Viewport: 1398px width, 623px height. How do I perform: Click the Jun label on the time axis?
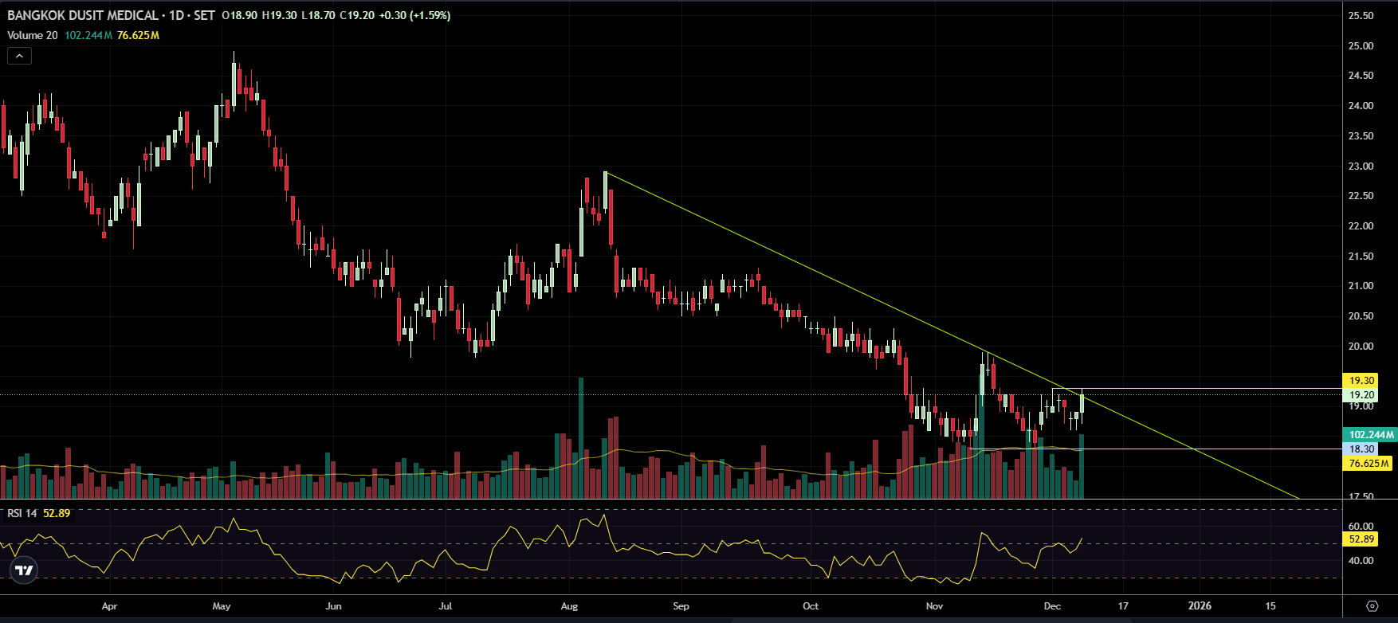[334, 606]
